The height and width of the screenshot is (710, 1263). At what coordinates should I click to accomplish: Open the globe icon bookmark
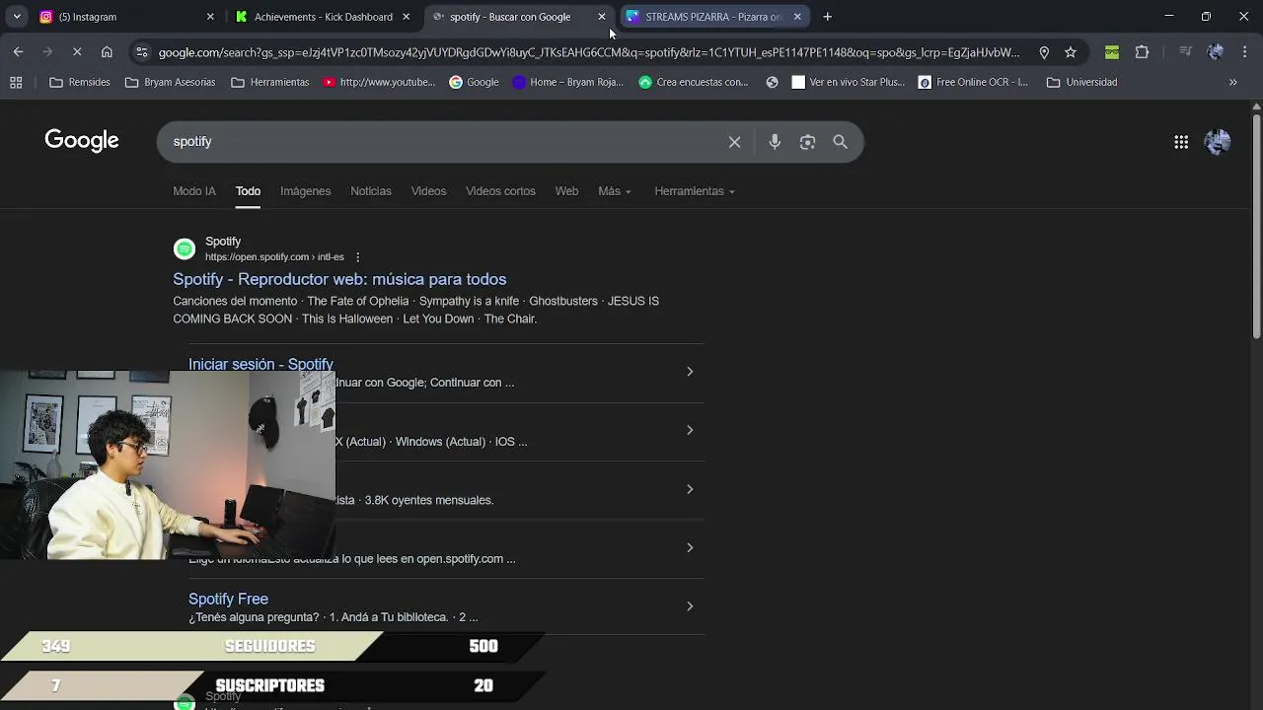(x=772, y=82)
